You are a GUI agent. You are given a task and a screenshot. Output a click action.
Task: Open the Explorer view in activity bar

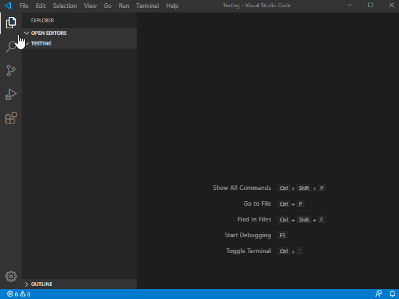(11, 23)
